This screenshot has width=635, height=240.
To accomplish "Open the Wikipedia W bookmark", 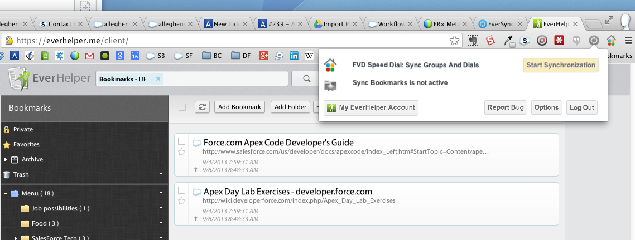I will coord(309,56).
